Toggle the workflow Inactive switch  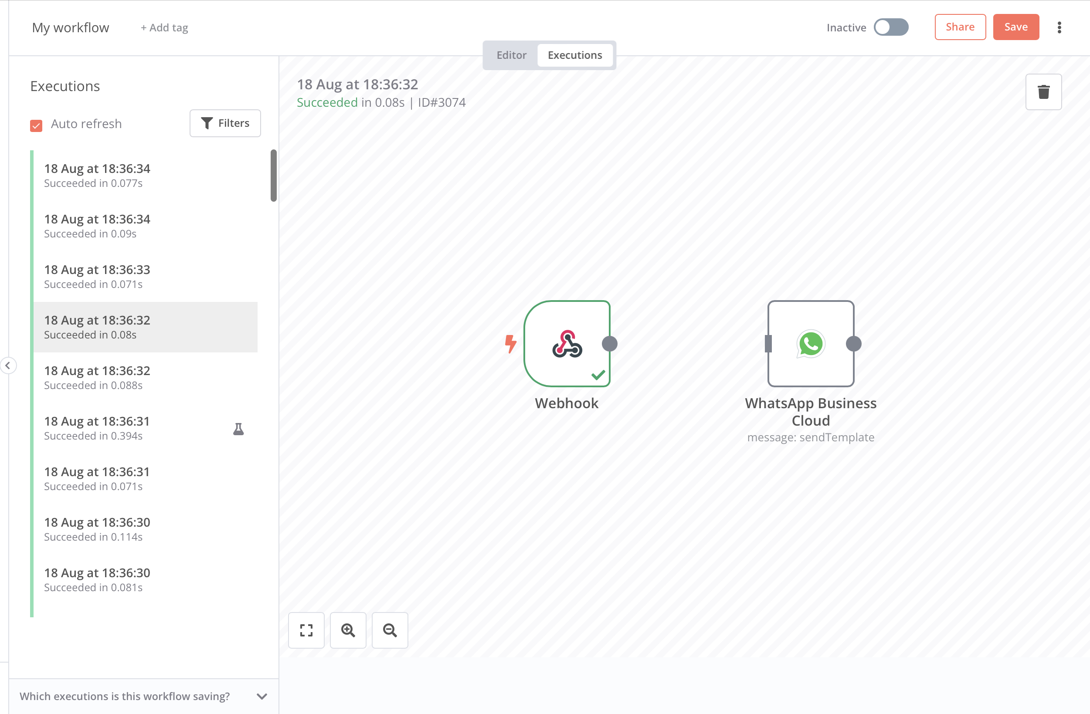891,27
